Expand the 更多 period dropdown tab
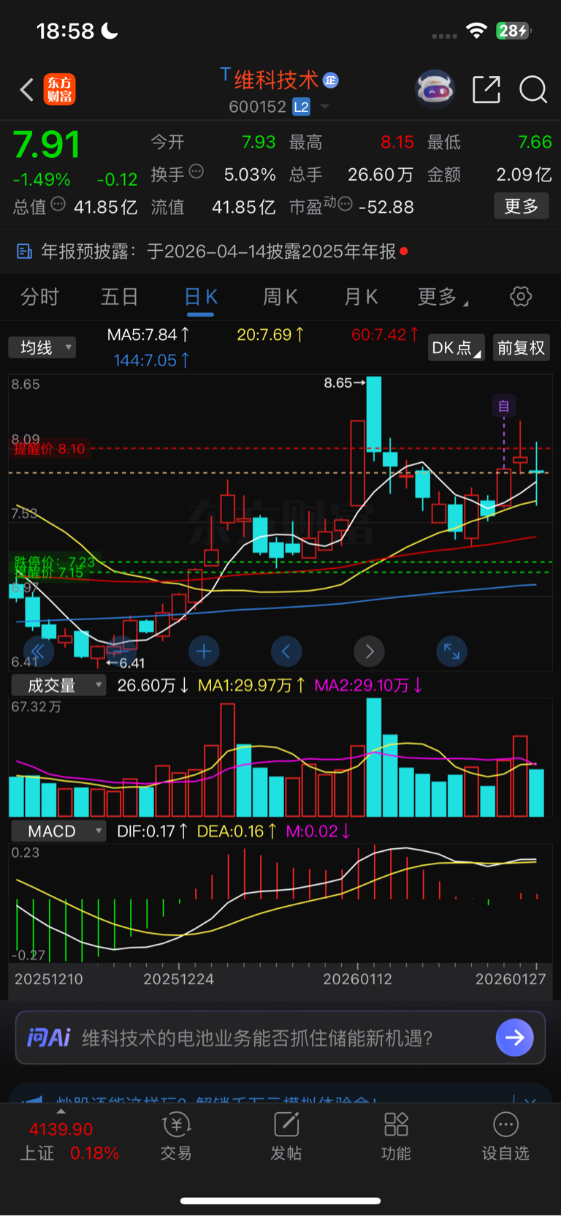 coord(443,297)
